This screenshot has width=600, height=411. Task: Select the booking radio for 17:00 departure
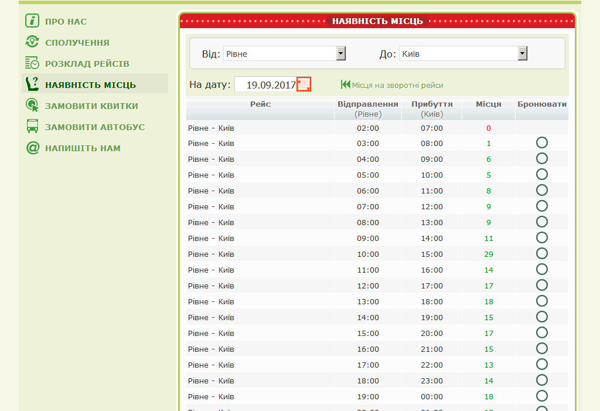[542, 364]
